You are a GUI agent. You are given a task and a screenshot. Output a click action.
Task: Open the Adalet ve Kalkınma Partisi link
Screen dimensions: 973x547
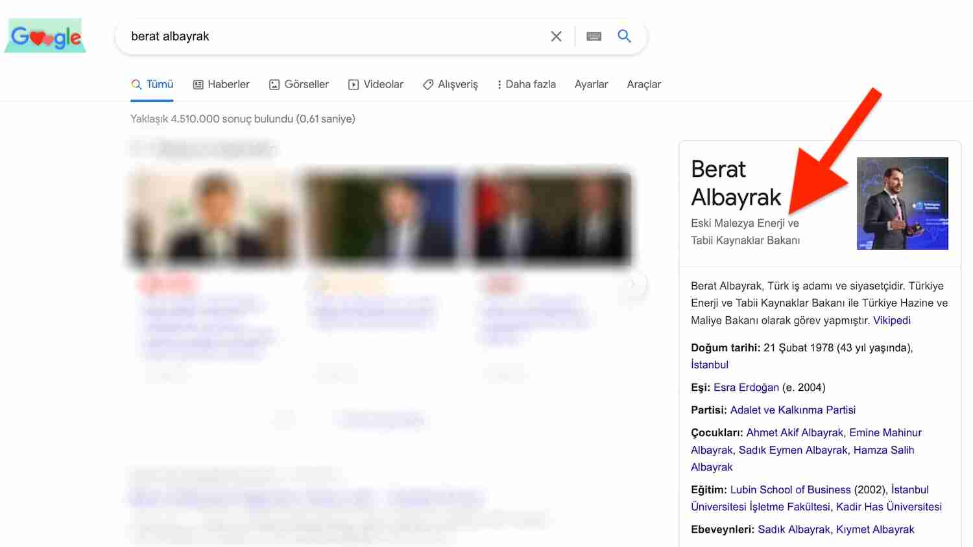793,410
